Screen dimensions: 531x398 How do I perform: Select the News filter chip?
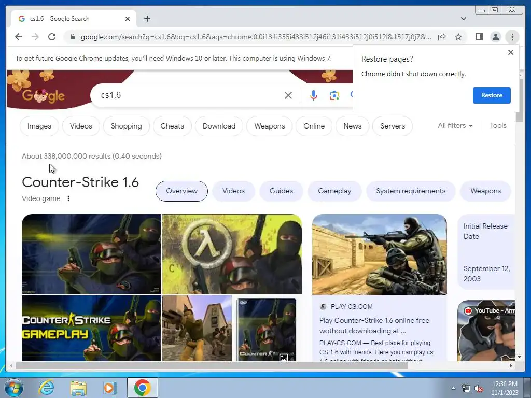353,126
